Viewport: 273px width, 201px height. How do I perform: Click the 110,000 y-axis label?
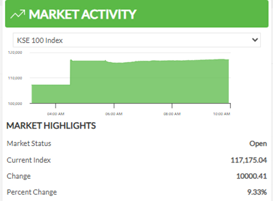[x=15, y=78]
